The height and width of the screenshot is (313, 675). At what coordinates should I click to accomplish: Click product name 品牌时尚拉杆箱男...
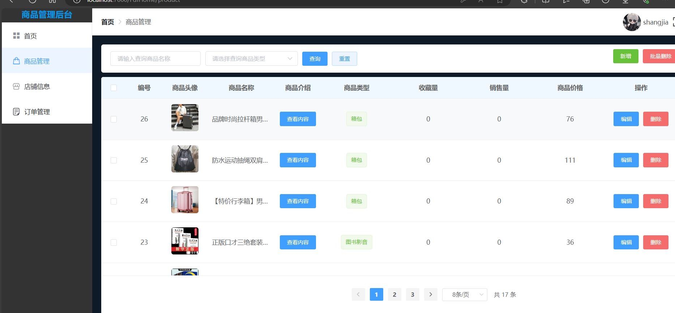coord(240,119)
